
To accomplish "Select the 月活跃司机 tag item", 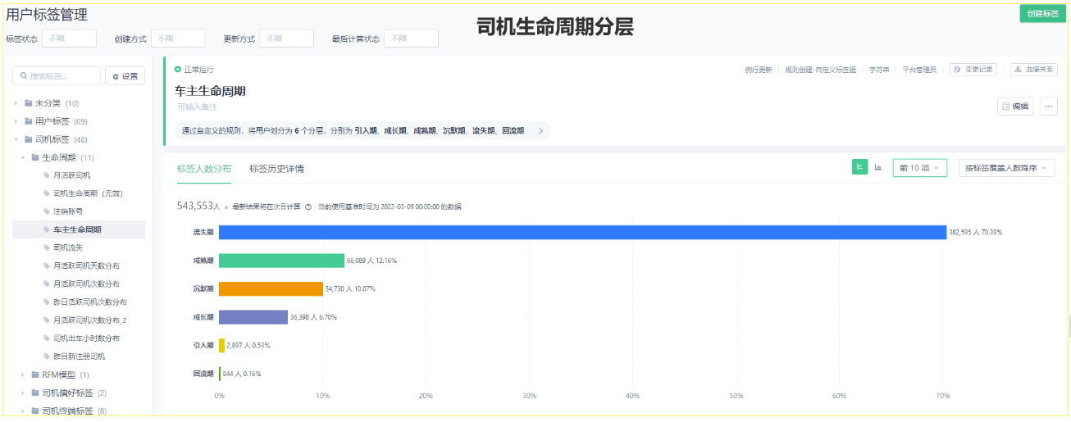I will 71,175.
